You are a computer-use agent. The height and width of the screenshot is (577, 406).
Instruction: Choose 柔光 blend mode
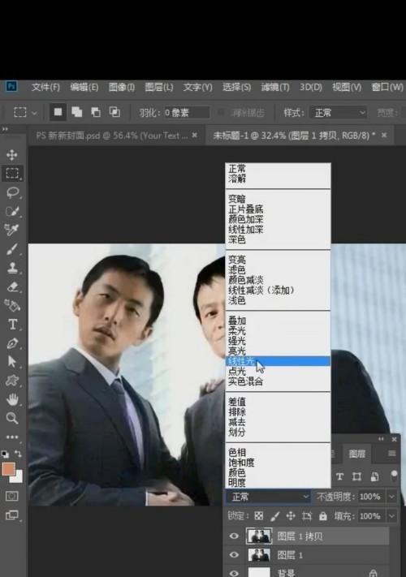click(278, 330)
